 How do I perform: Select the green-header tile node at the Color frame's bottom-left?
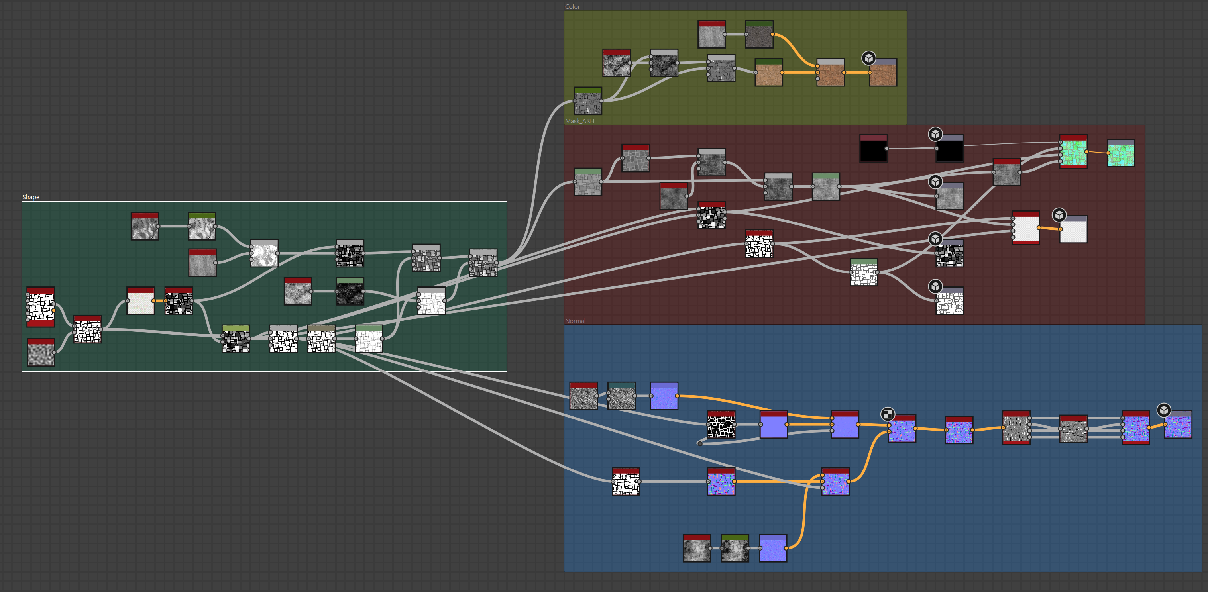click(587, 101)
